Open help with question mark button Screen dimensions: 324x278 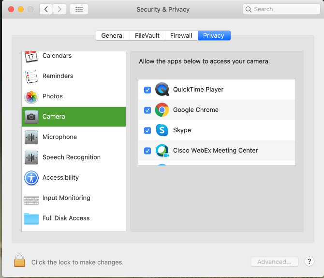pyautogui.click(x=309, y=262)
